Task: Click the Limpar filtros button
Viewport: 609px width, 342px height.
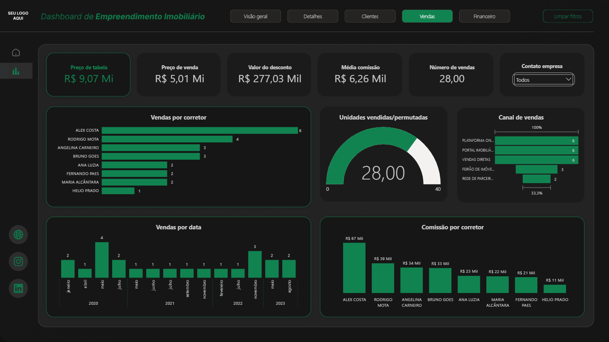Action: coord(568,16)
